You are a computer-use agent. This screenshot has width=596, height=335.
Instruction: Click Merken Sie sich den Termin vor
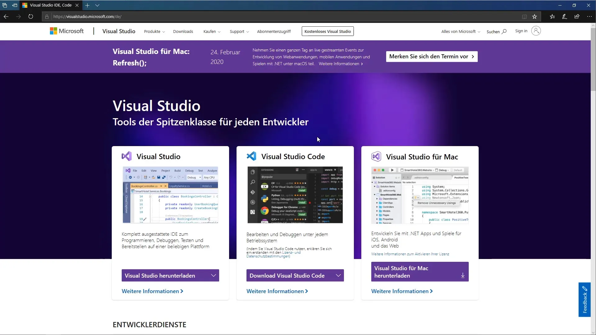tap(431, 56)
